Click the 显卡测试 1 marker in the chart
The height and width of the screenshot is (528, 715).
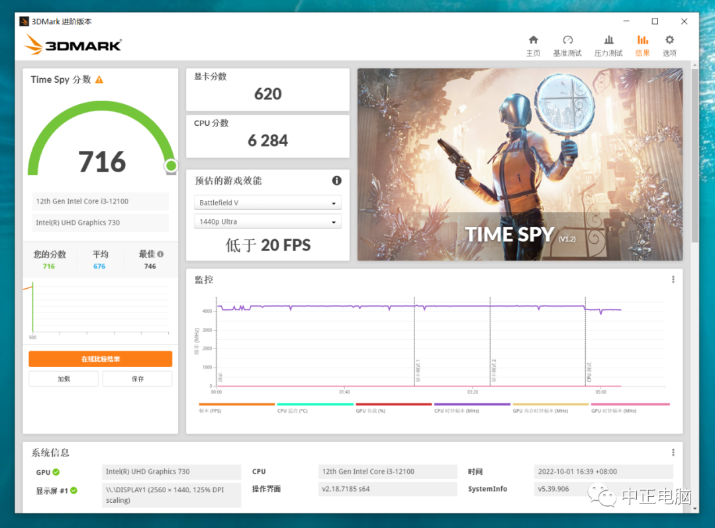click(417, 370)
